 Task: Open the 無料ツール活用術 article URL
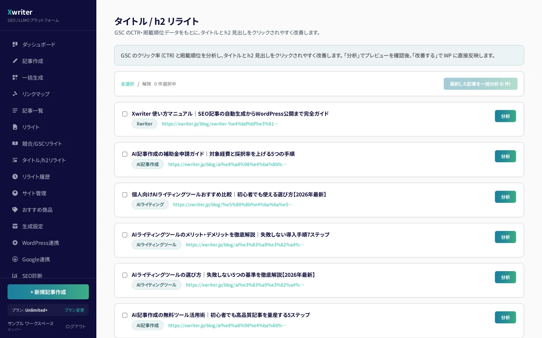pyautogui.click(x=227, y=326)
